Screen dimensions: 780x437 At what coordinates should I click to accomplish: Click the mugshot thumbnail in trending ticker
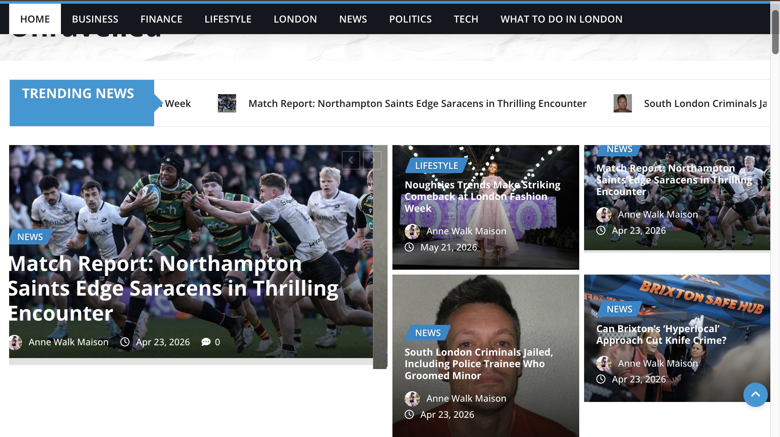coord(622,103)
